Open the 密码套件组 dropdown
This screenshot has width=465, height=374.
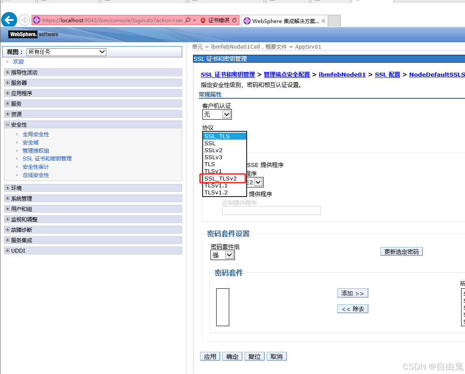point(222,255)
